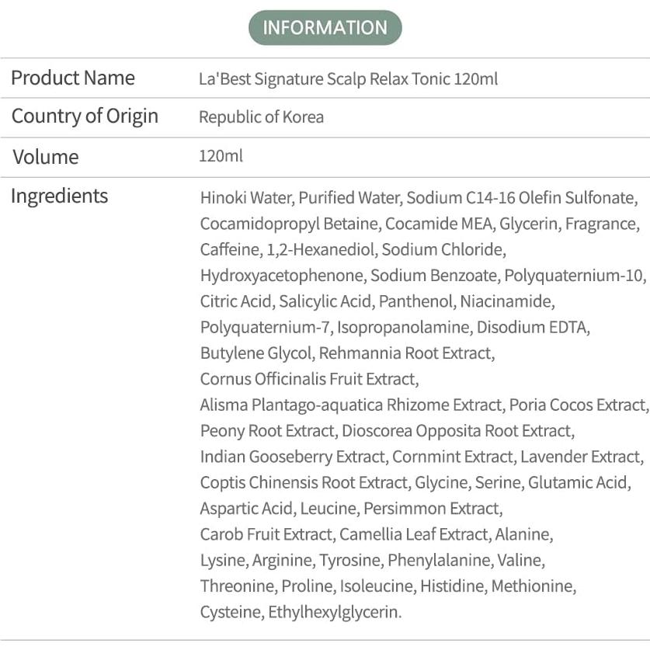This screenshot has height=650, width=650.
Task: Click the Ethylhexylglycerin ingredient
Action: 335,612
